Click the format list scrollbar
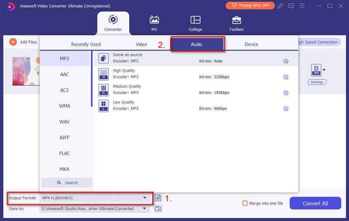This screenshot has width=349, height=221. click(91, 78)
